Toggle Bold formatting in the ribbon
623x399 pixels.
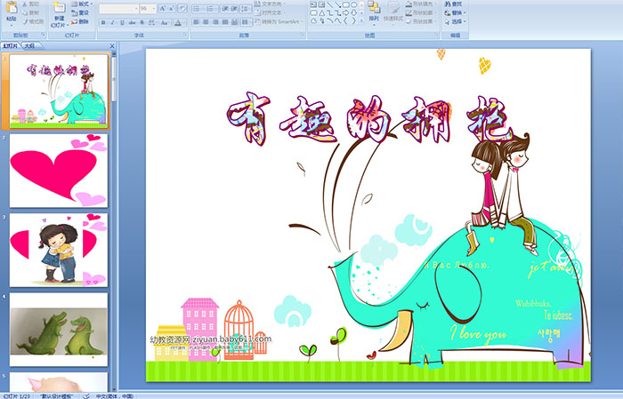(x=103, y=22)
